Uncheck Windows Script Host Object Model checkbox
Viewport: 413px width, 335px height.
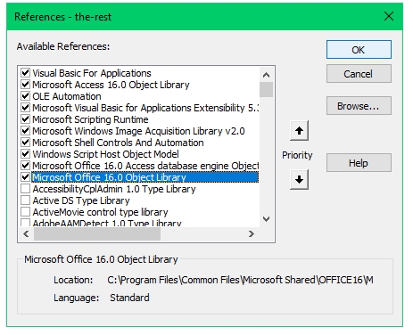tap(25, 154)
